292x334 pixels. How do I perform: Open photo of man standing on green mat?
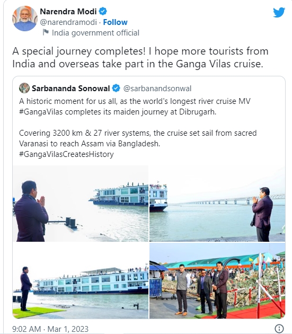pos(81,280)
